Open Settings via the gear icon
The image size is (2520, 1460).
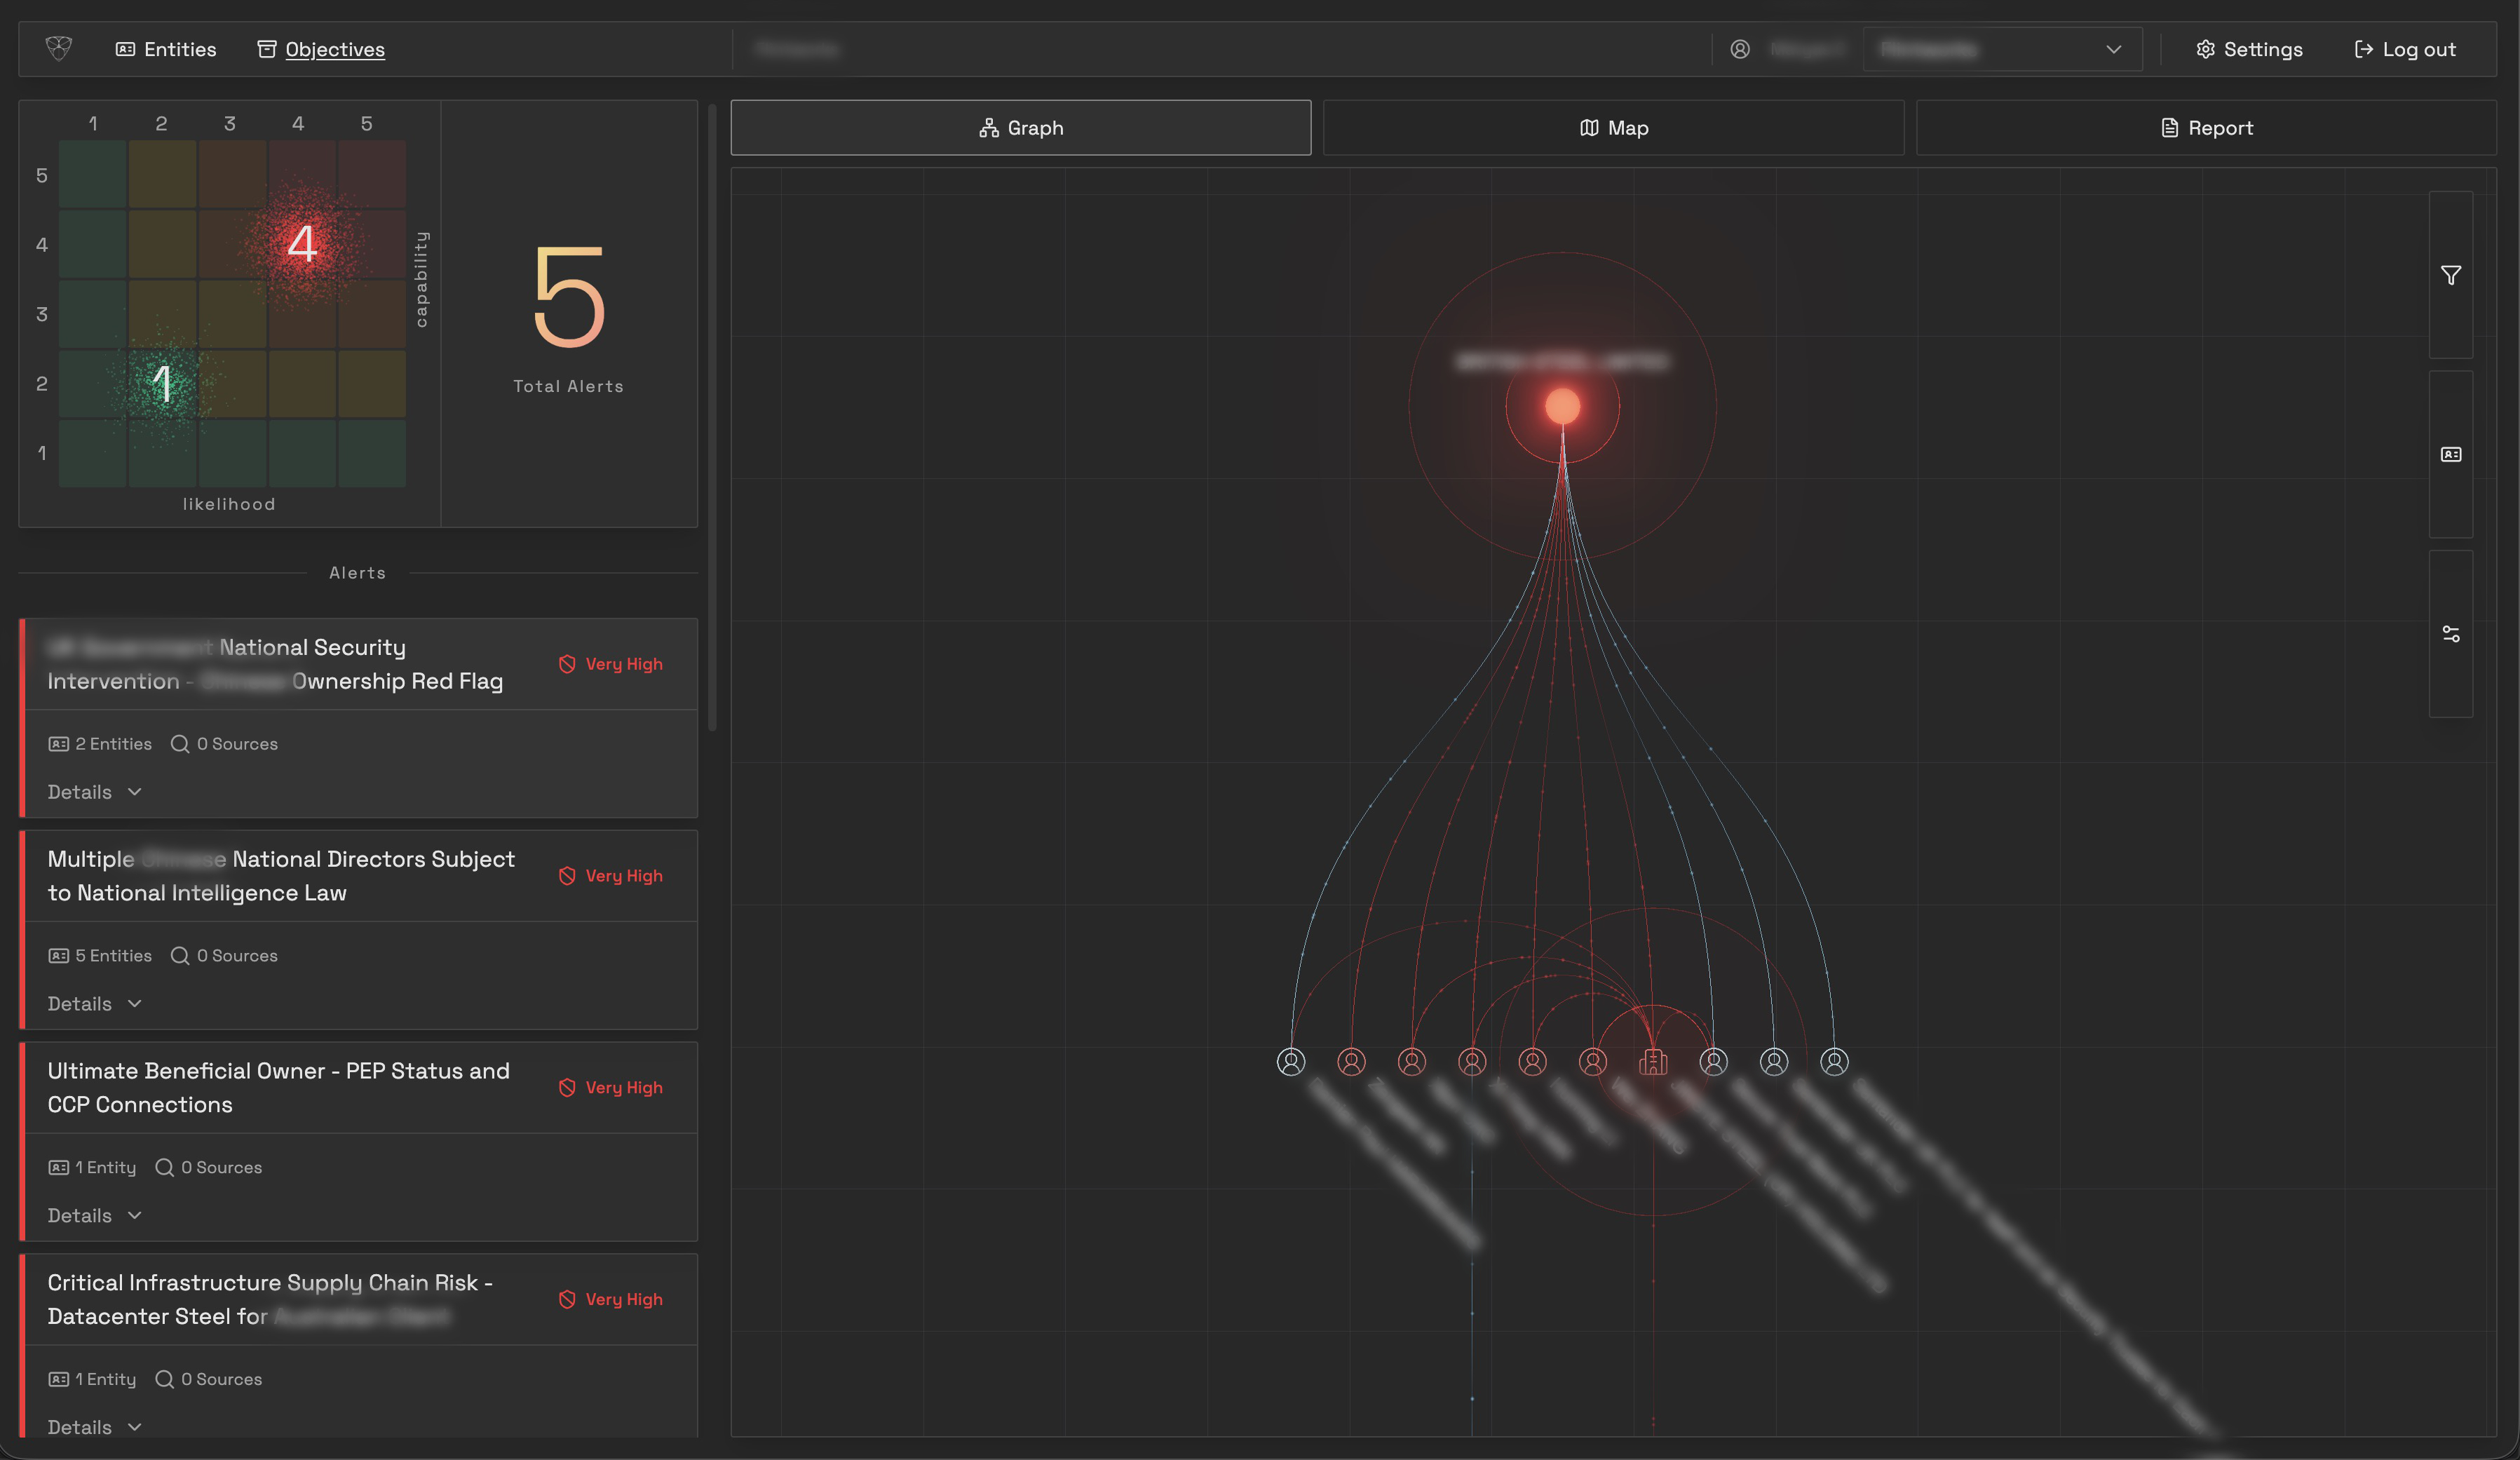[2249, 48]
